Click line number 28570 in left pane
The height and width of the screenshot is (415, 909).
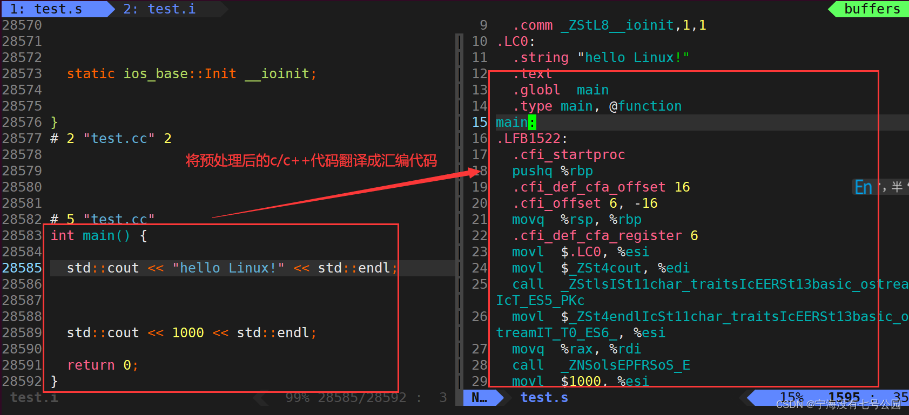[22, 25]
